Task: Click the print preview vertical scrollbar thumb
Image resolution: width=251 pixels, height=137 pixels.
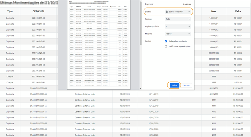Action: [x=141, y=24]
